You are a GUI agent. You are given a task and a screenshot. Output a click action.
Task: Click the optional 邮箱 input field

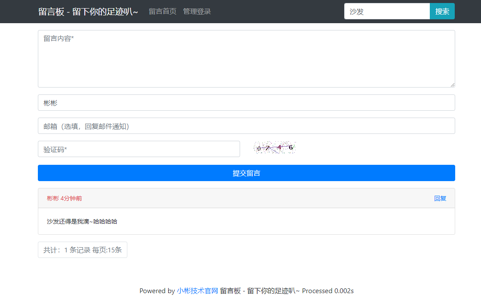tap(246, 126)
